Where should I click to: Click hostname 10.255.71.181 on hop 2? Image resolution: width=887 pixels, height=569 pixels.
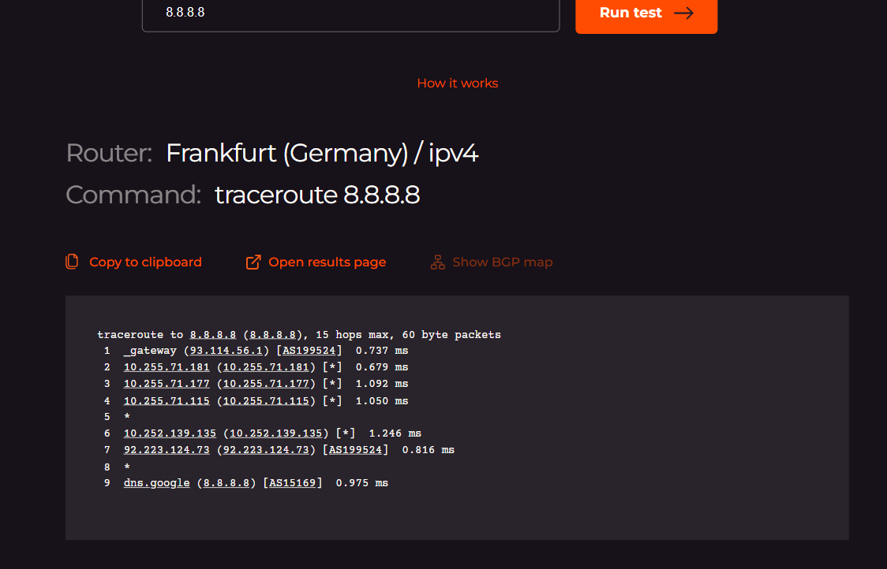click(x=167, y=366)
